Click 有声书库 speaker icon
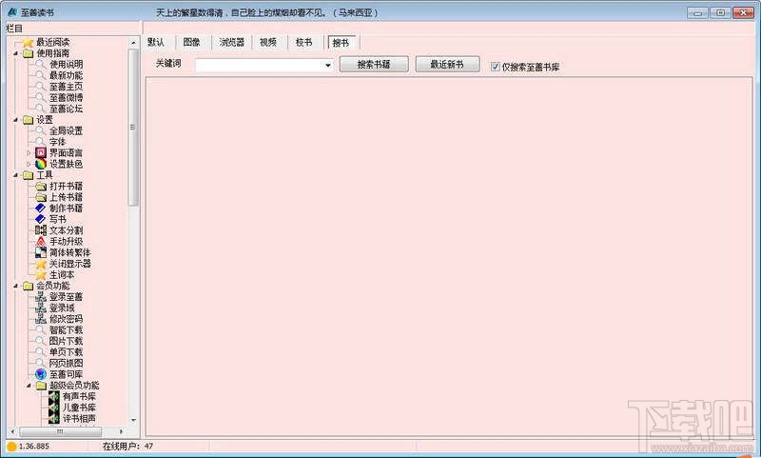Screen dimensions: 761x458 click(54, 397)
